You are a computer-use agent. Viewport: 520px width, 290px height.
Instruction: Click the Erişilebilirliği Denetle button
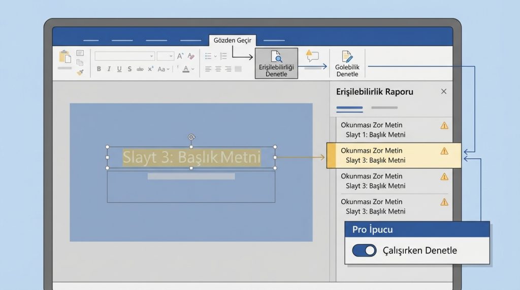[x=276, y=63]
